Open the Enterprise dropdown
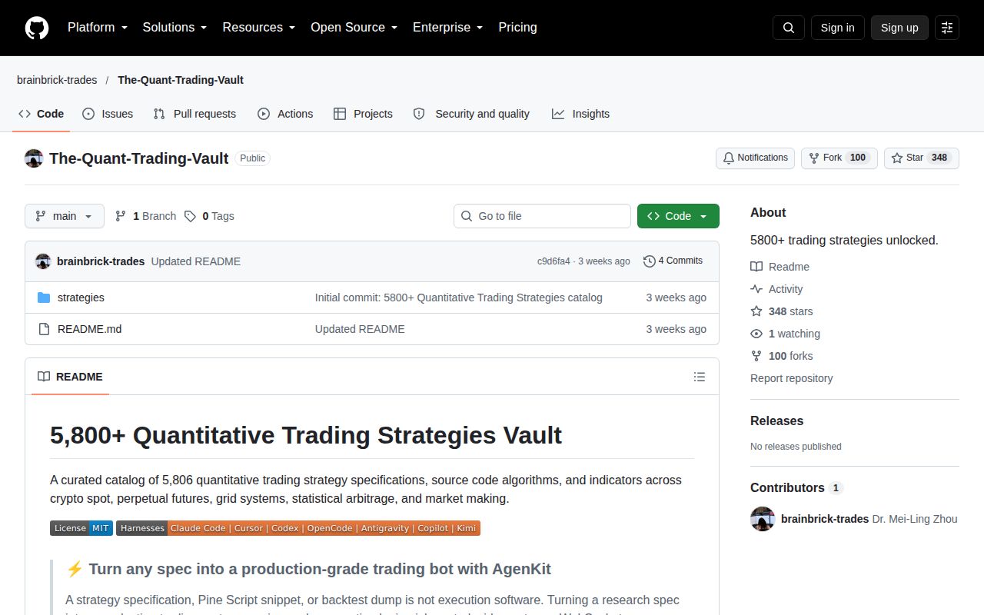Image resolution: width=984 pixels, height=615 pixels. [x=448, y=28]
